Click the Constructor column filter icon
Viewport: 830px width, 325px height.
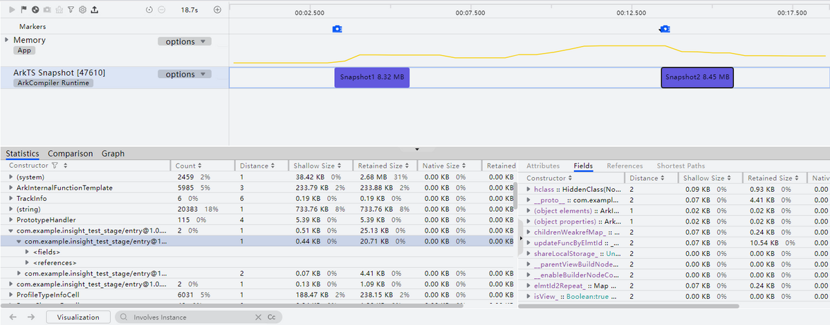click(56, 166)
